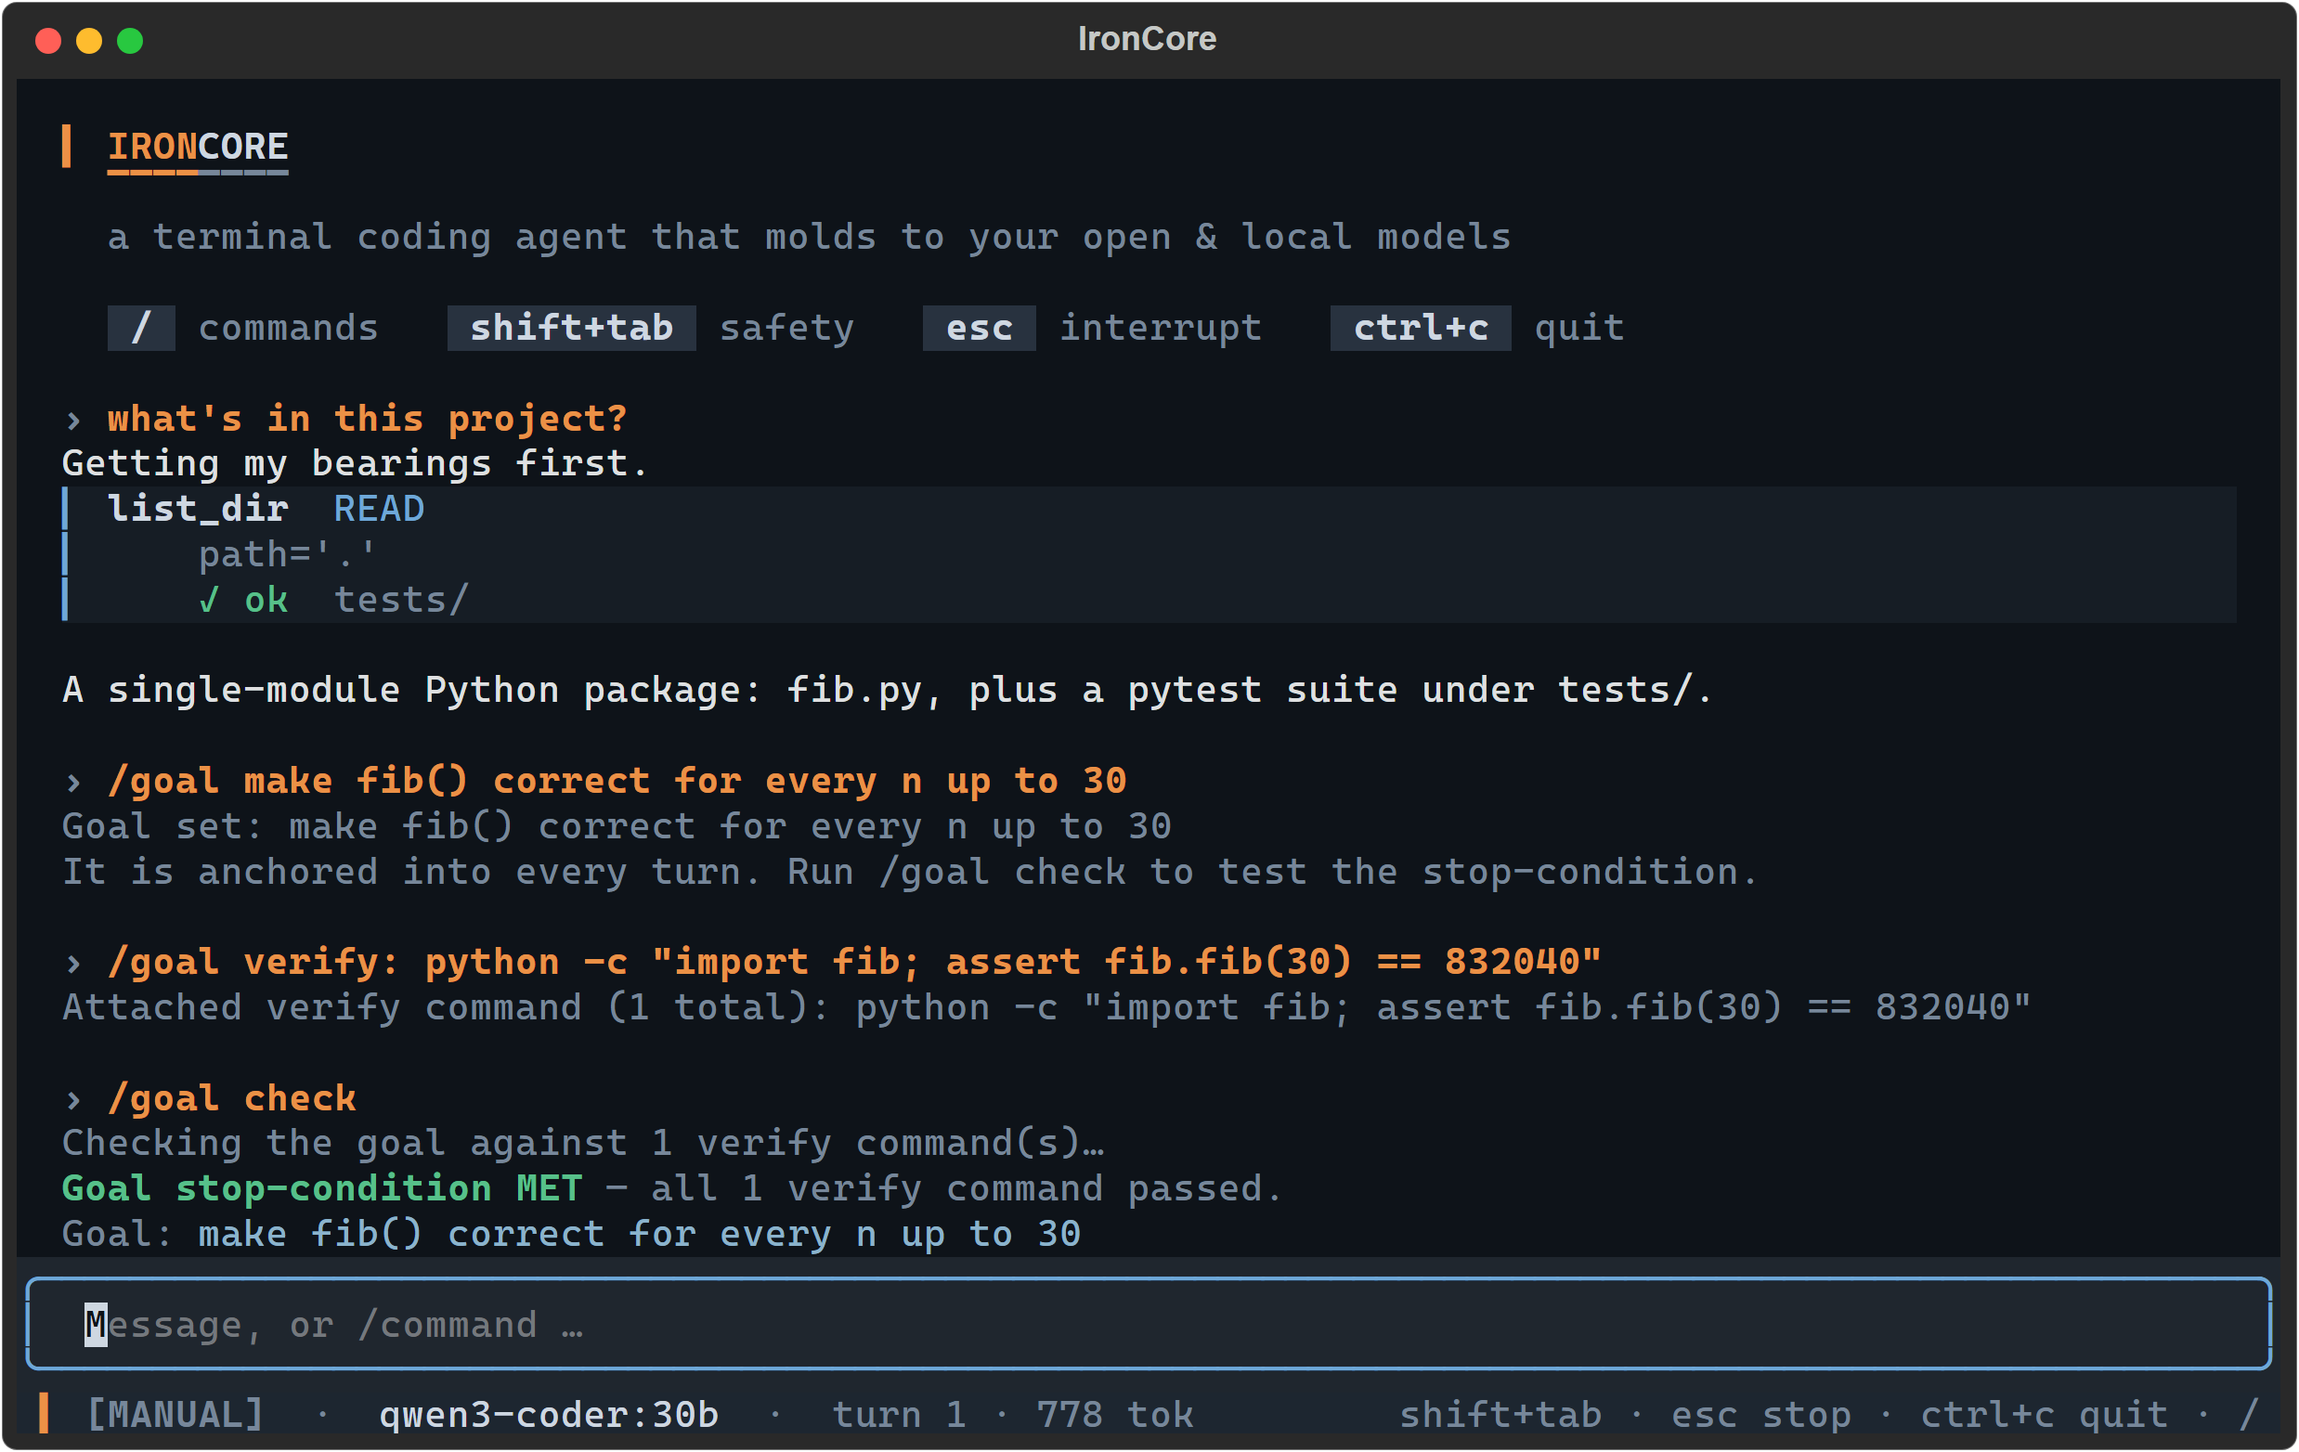The width and height of the screenshot is (2299, 1452).
Task: Click the 'ctrl+c' key badge in header
Action: (1421, 328)
